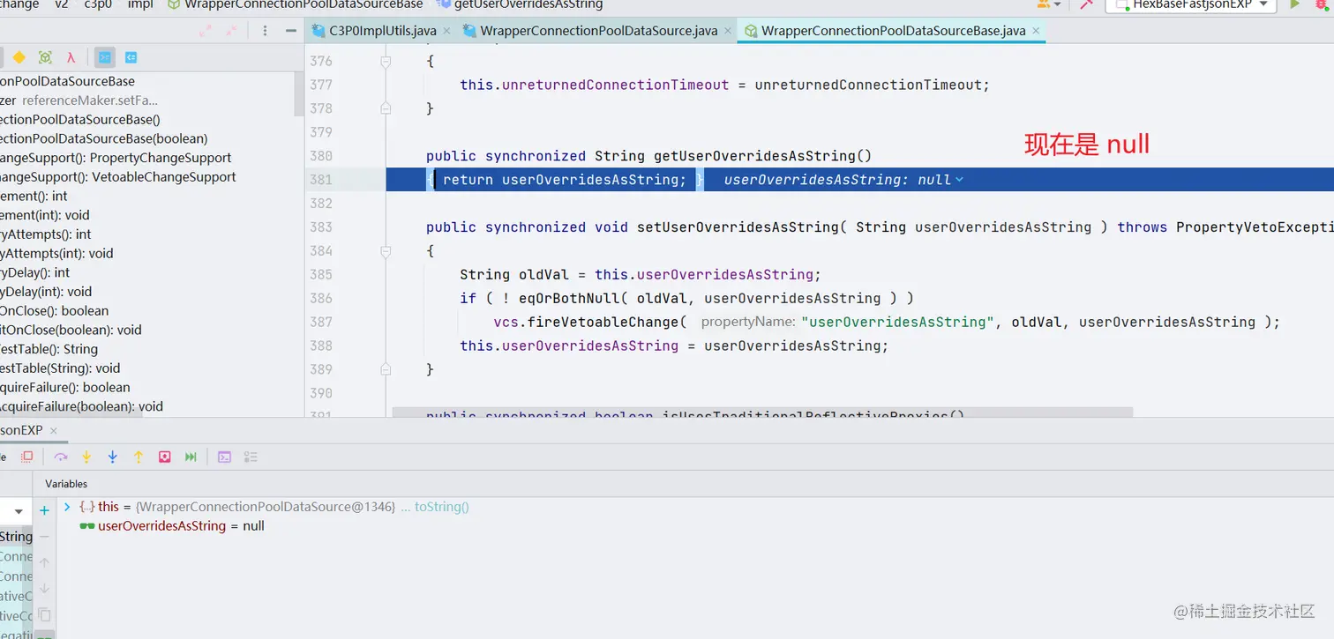Toggle show fields green icon in Structure panel
This screenshot has width=1334, height=639.
(x=45, y=57)
